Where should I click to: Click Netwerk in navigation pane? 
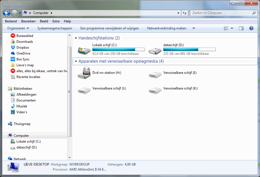pos(20,159)
